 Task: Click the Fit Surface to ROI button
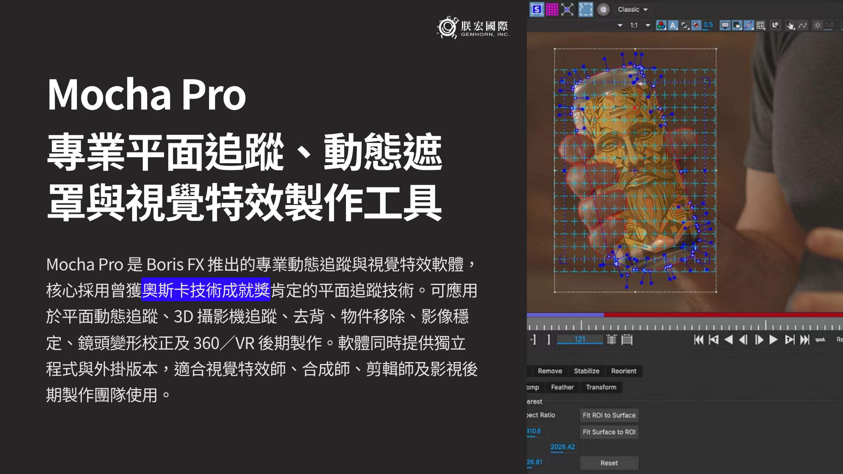tap(609, 432)
